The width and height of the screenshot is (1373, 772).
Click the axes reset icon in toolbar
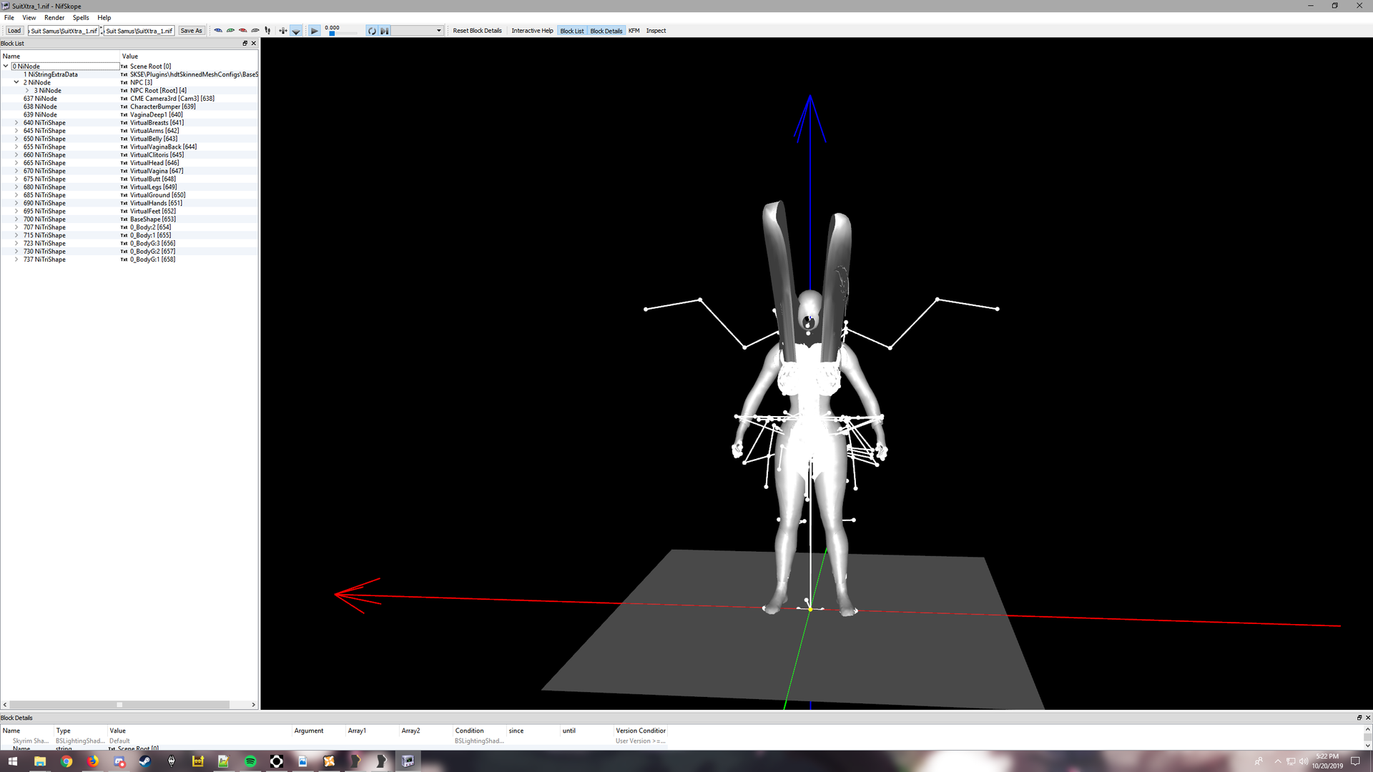(283, 31)
